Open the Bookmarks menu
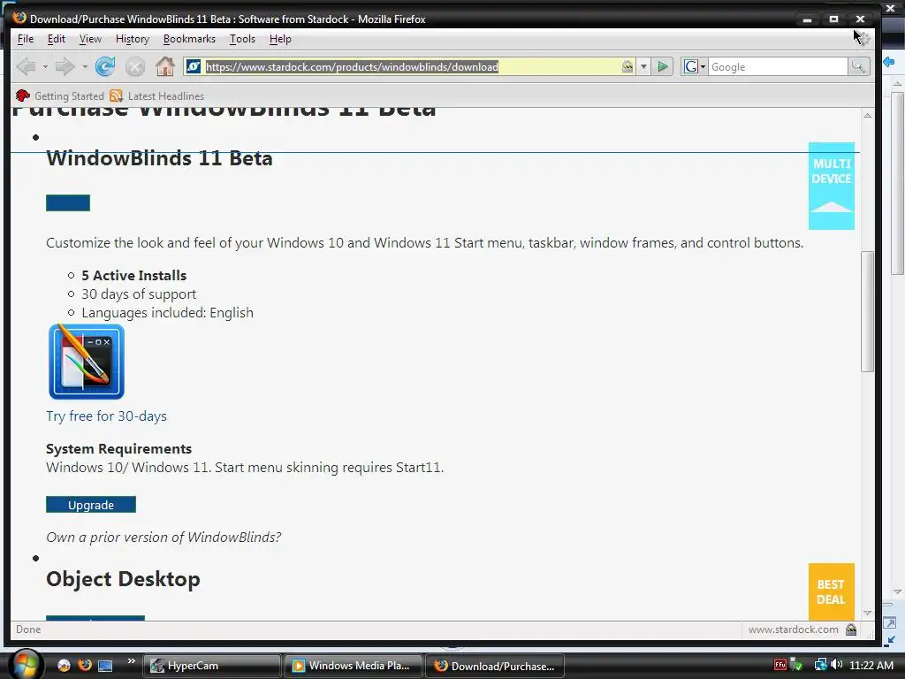The image size is (905, 679). [x=189, y=39]
